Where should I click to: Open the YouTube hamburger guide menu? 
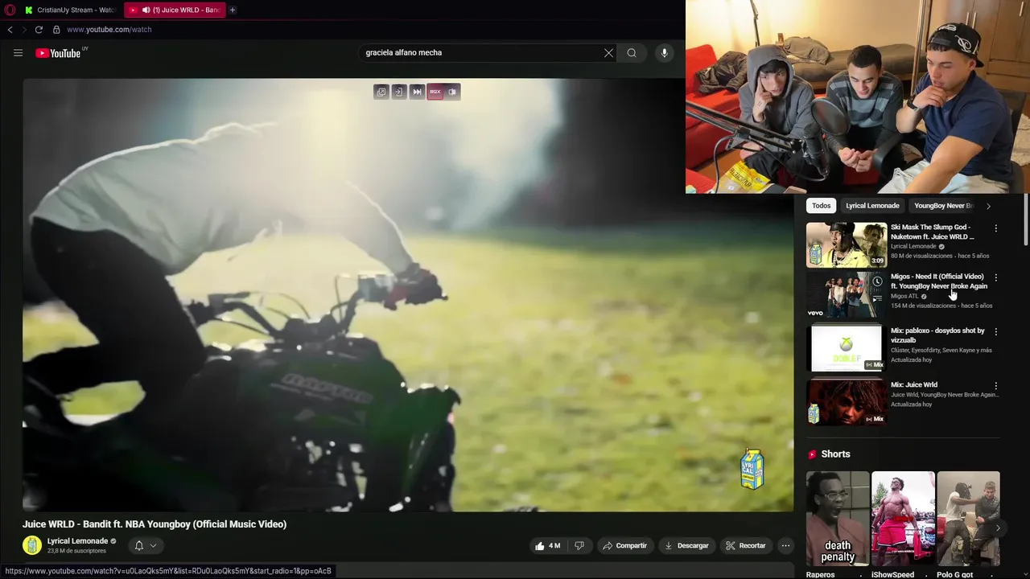18,53
